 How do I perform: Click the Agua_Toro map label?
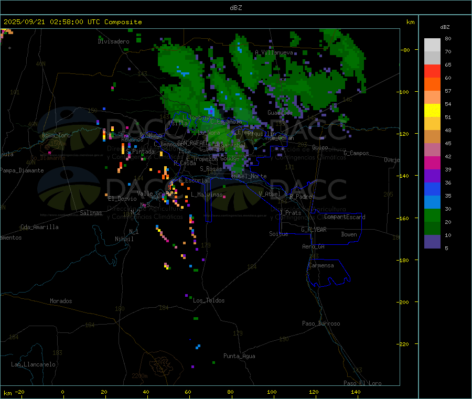click(56, 135)
